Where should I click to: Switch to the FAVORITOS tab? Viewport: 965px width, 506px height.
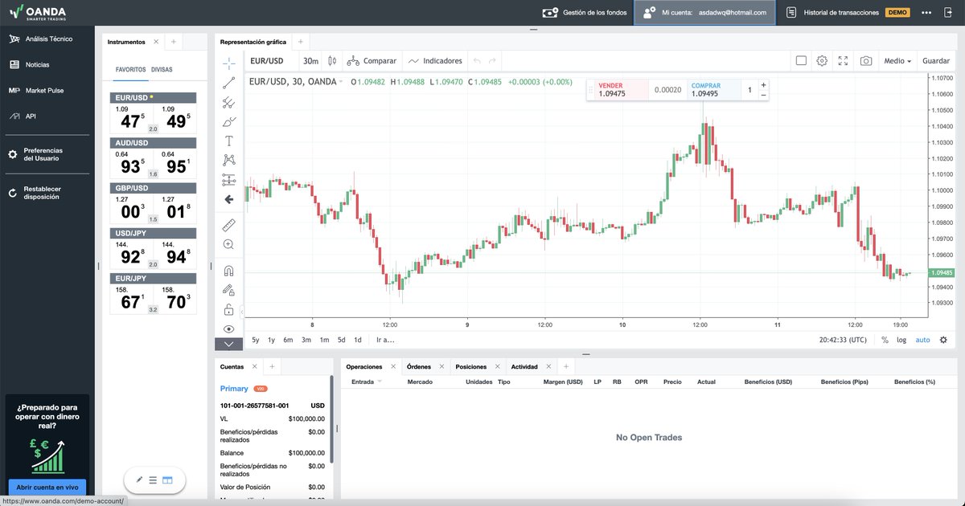[131, 70]
